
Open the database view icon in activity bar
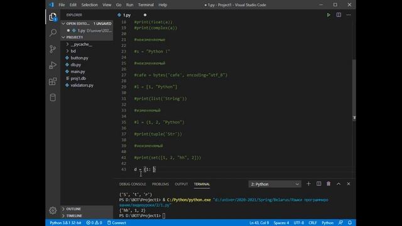53,97
